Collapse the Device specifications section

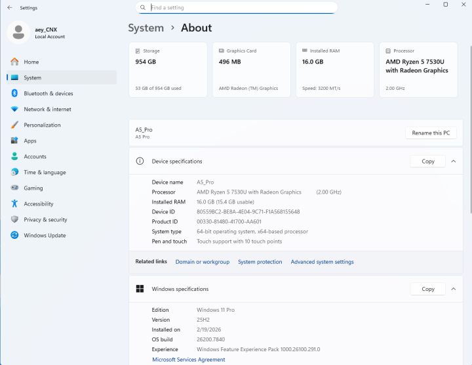(454, 161)
